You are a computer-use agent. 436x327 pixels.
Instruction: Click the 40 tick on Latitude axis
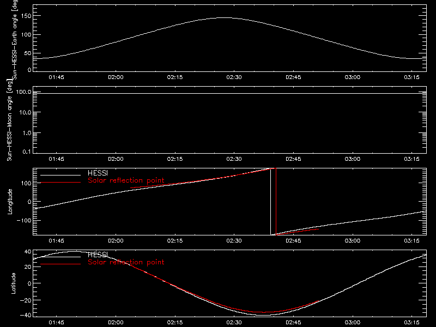(x=28, y=252)
